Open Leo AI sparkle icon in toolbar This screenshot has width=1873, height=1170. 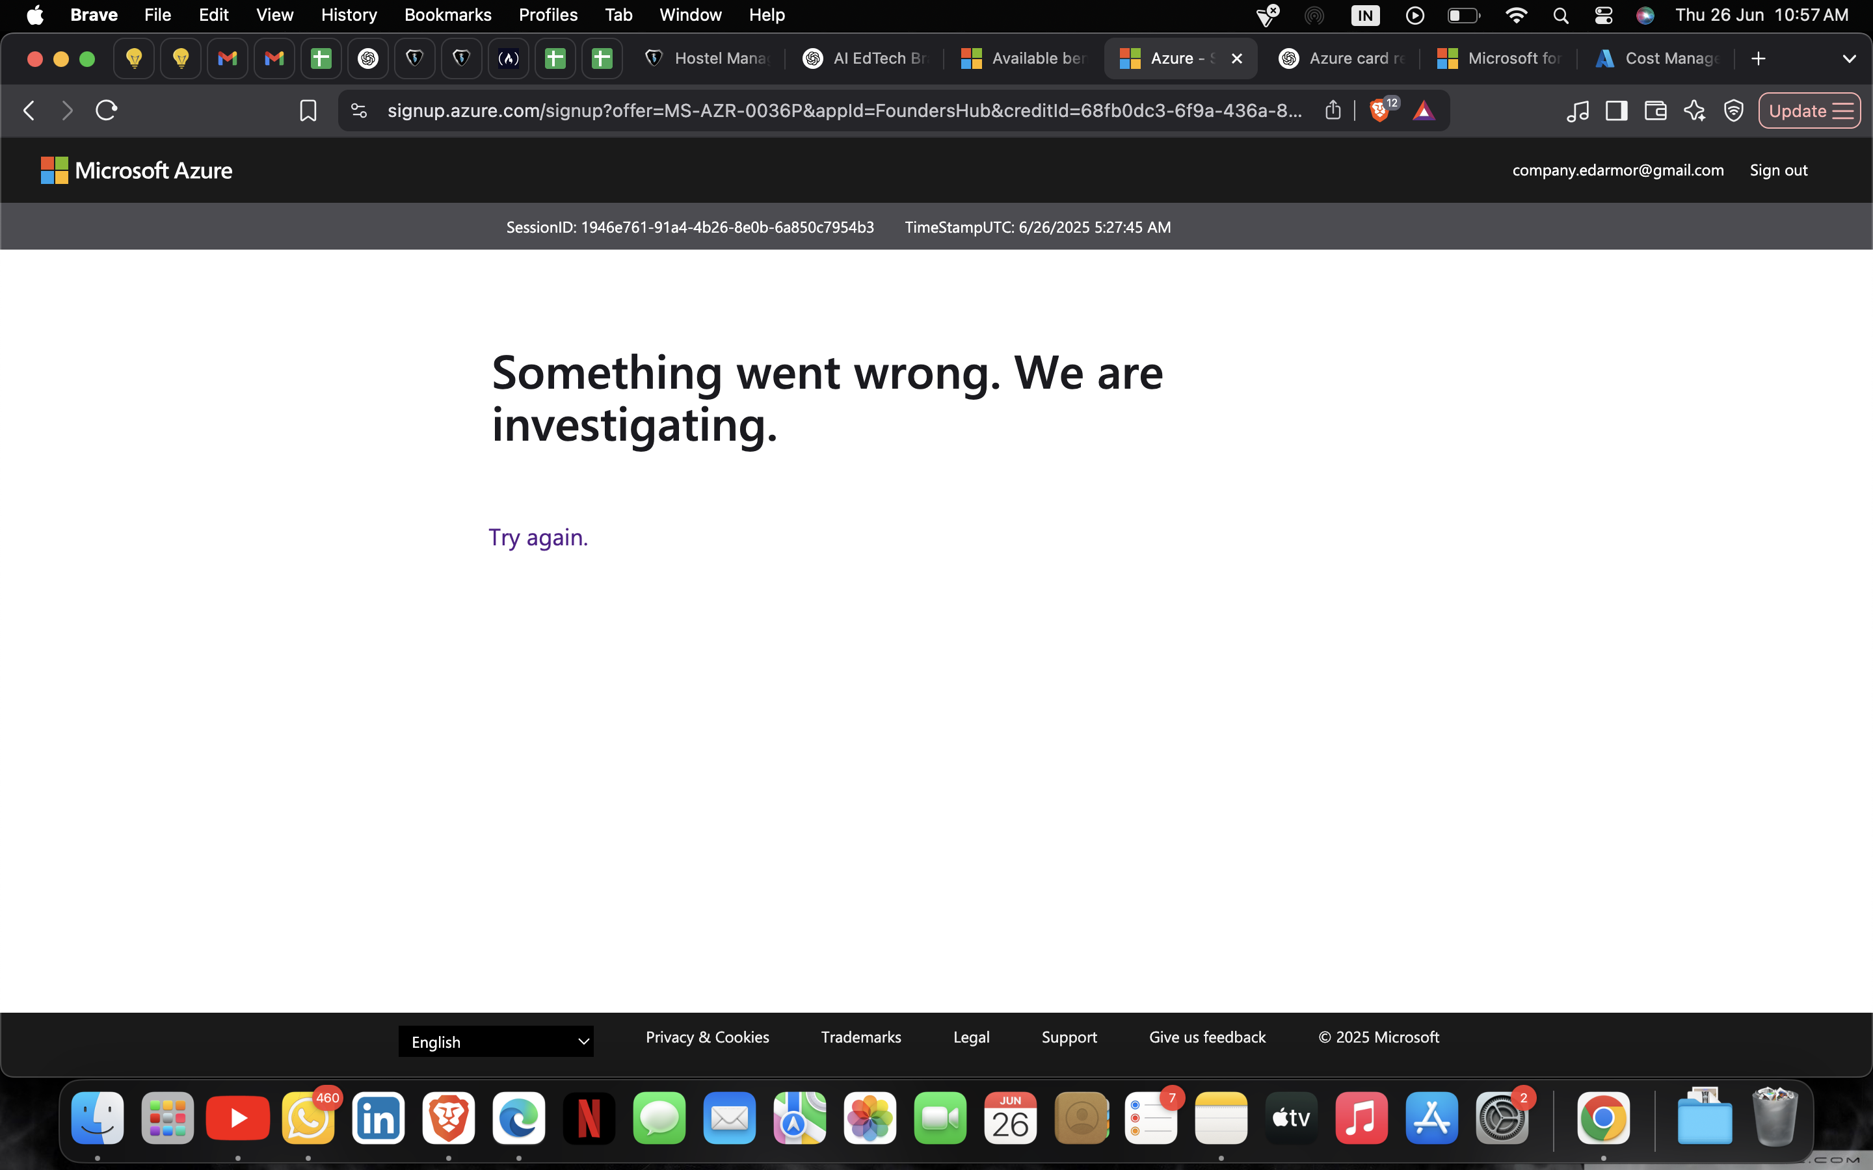pos(1695,110)
